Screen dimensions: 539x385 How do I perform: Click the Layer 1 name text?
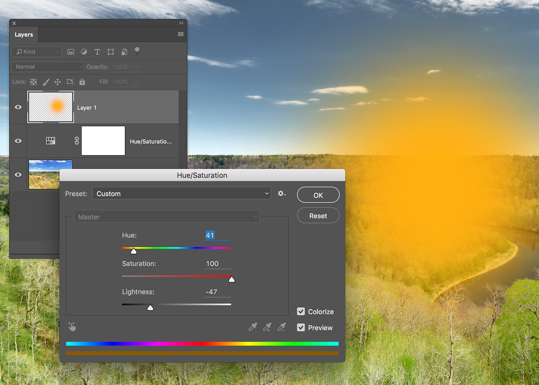coord(87,108)
